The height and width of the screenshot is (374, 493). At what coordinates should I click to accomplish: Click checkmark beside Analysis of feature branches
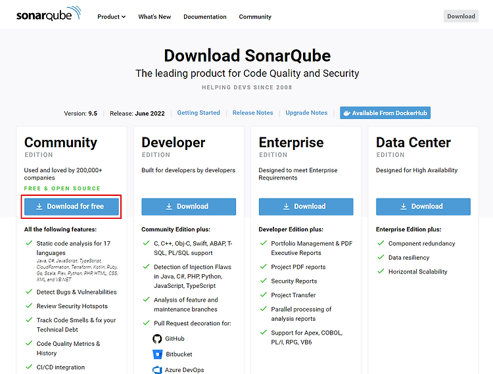[x=146, y=299]
